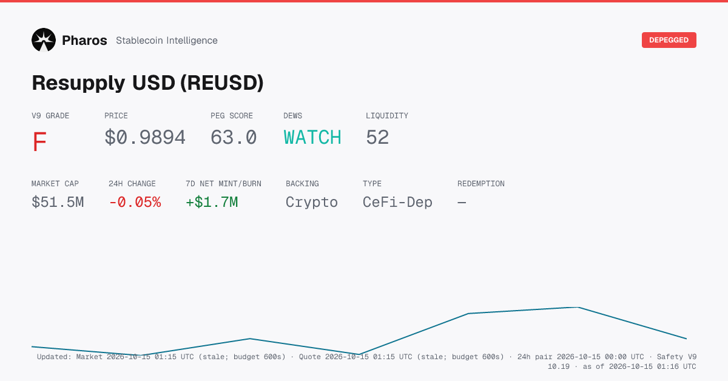Click the REDEMPTION label
Viewport: 728px width, 381px height.
481,184
